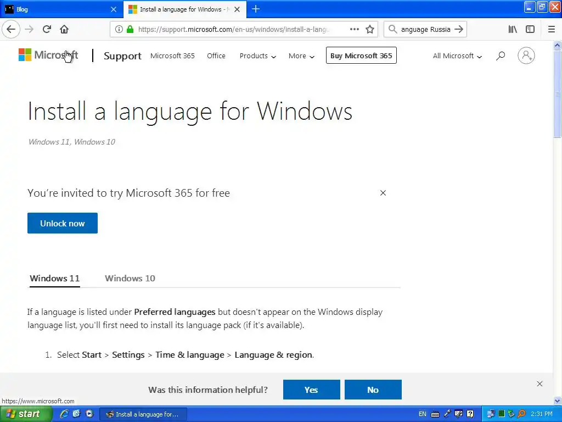Open the Library bookmarks icon

tap(513, 29)
